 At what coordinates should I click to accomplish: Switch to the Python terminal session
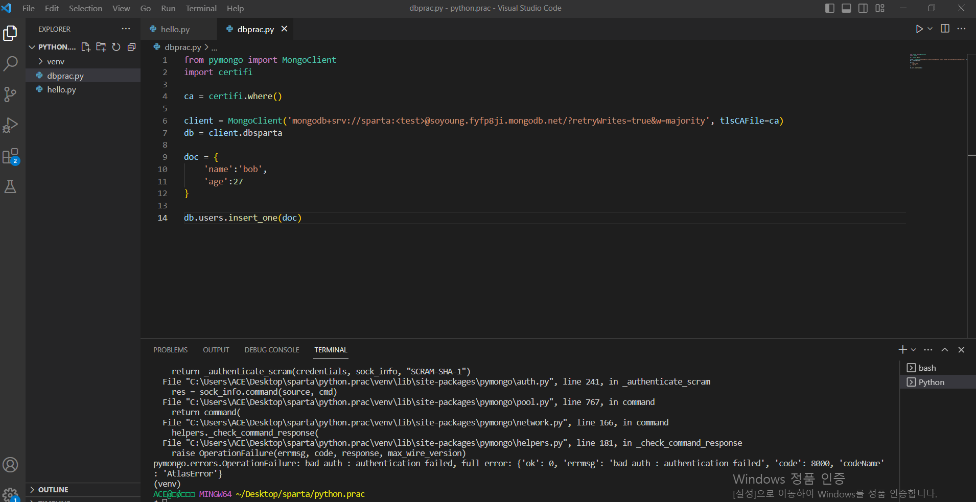point(937,382)
